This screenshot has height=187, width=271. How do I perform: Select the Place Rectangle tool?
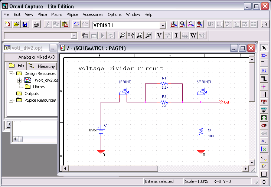coord(264,174)
